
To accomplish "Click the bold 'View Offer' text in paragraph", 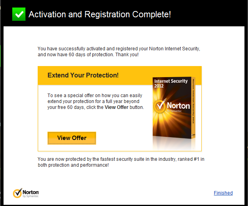I will [117, 107].
